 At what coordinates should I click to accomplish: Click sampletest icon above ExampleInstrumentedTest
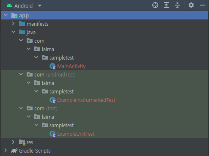coord(45,91)
